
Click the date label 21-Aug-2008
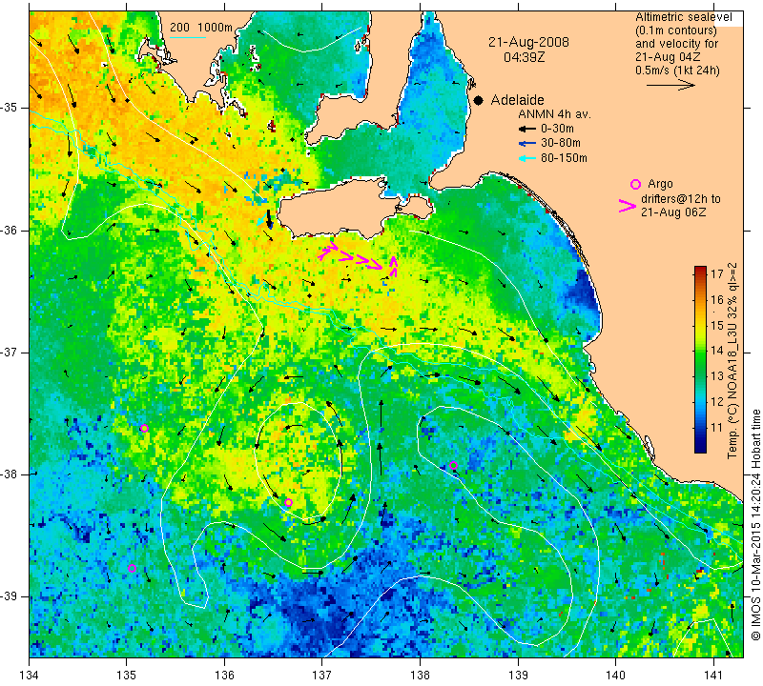528,42
